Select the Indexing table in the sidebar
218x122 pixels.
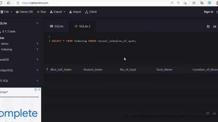6,49
